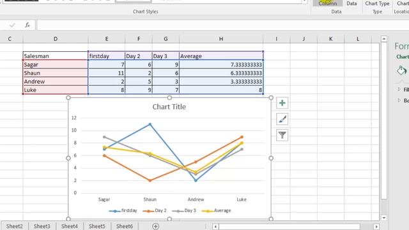The height and width of the screenshot is (230, 409).
Task: Click the firstday legend entry
Action: click(123, 210)
